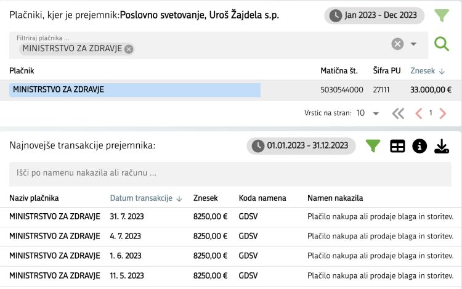This screenshot has height=289, width=462.
Task: Select the MINISTRSTVO ZA ZDRAVJE payer row
Action: click(x=231, y=89)
